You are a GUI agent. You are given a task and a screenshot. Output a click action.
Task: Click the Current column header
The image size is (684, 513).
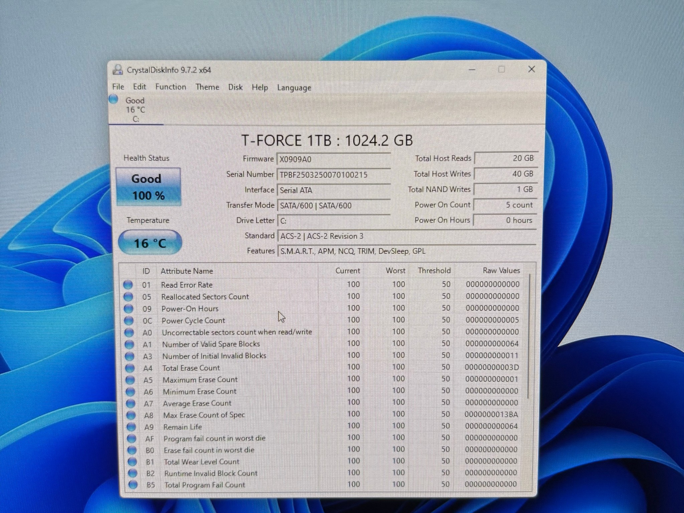click(x=348, y=271)
